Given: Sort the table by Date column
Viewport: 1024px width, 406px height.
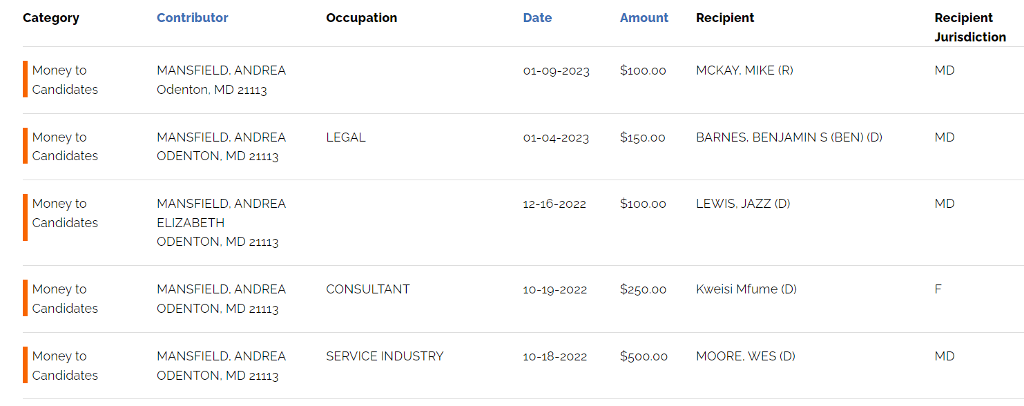Looking at the screenshot, I should [537, 18].
